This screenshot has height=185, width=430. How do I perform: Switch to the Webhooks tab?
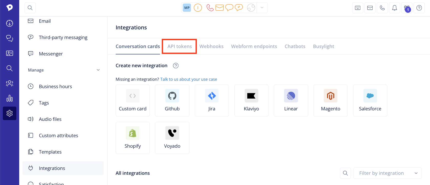(211, 46)
